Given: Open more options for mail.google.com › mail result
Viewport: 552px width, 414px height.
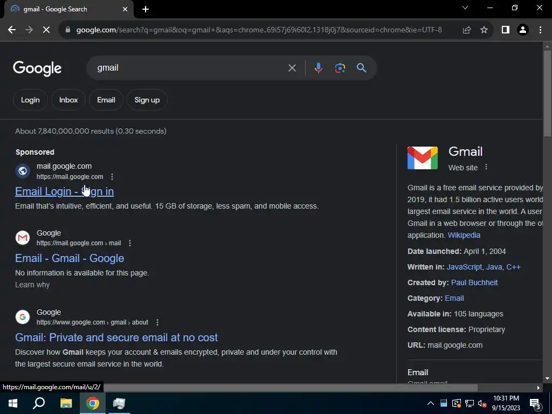Looking at the screenshot, I should click(130, 243).
